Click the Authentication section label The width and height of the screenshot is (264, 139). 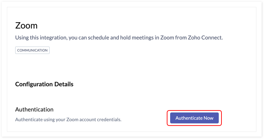coord(34,109)
